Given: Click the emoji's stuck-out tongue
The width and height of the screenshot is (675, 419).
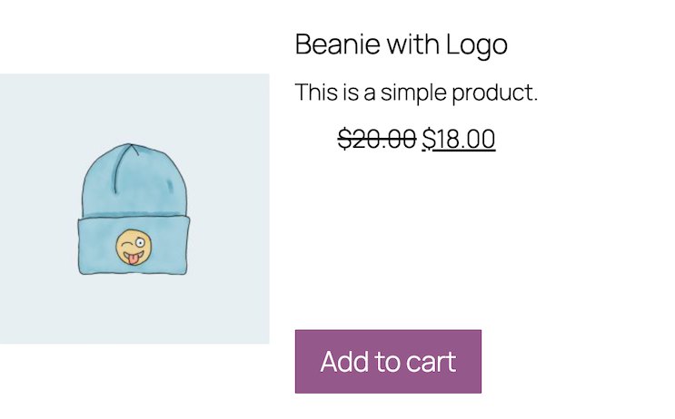Looking at the screenshot, I should 134,258.
